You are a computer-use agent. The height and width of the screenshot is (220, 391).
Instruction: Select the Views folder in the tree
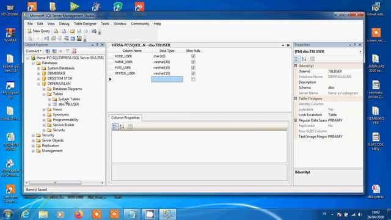[x=57, y=109]
